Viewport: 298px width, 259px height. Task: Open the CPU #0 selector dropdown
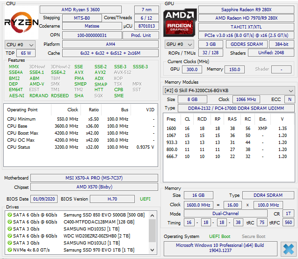pos(20,45)
